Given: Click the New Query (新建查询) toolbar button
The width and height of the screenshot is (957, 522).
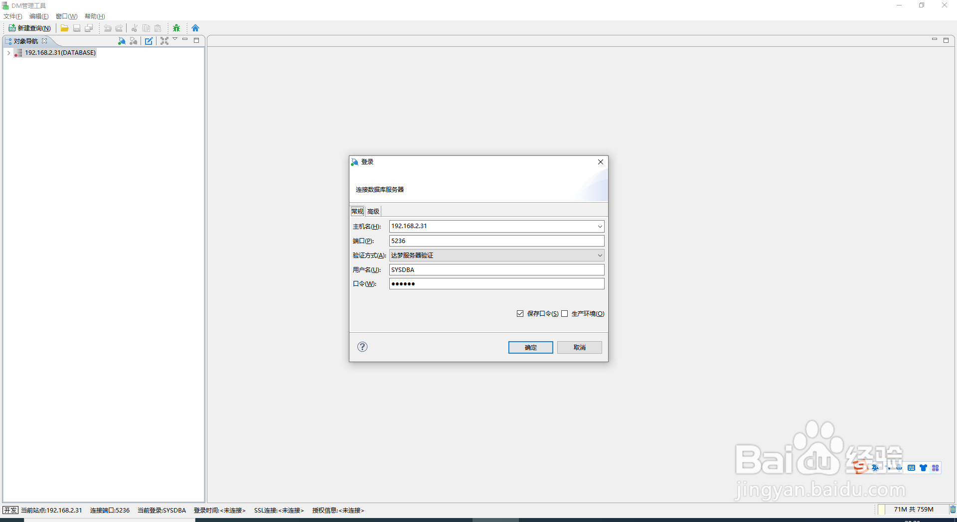Looking at the screenshot, I should 29,28.
